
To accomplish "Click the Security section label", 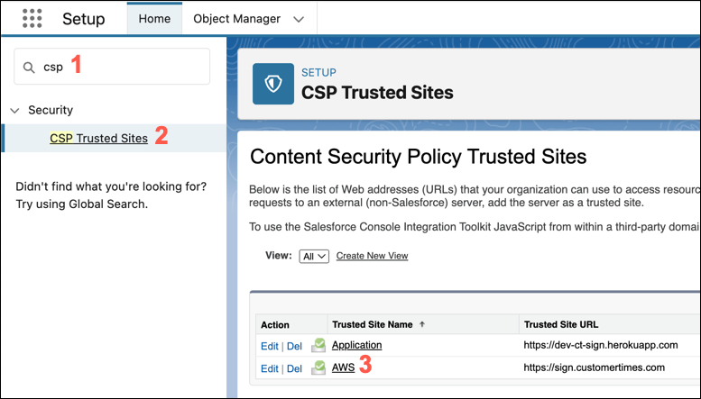I will [x=51, y=110].
